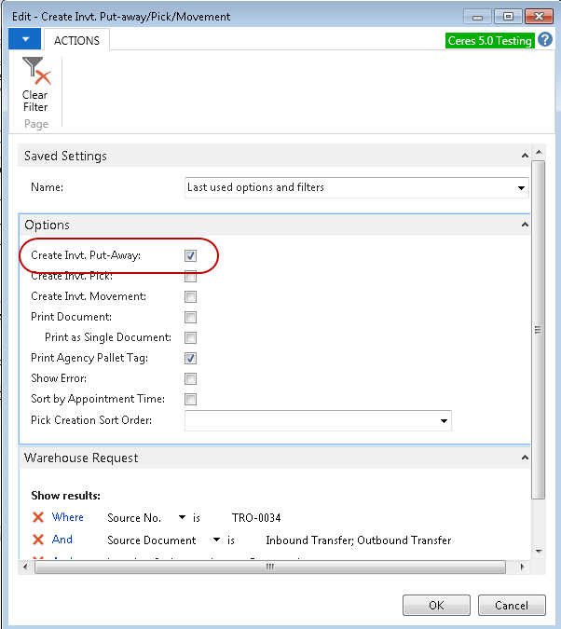The height and width of the screenshot is (629, 561).
Task: Open the Pick Creation Sort Order dropdown
Action: pos(444,421)
